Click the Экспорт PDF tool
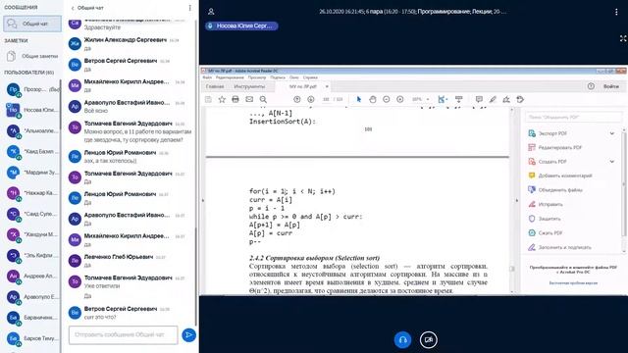Viewport: 628px width, 353px height. pos(552,133)
